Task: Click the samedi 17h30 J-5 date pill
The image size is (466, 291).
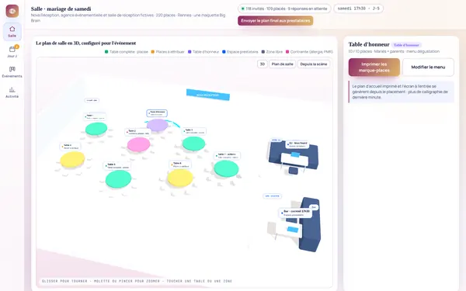Action: click(358, 9)
